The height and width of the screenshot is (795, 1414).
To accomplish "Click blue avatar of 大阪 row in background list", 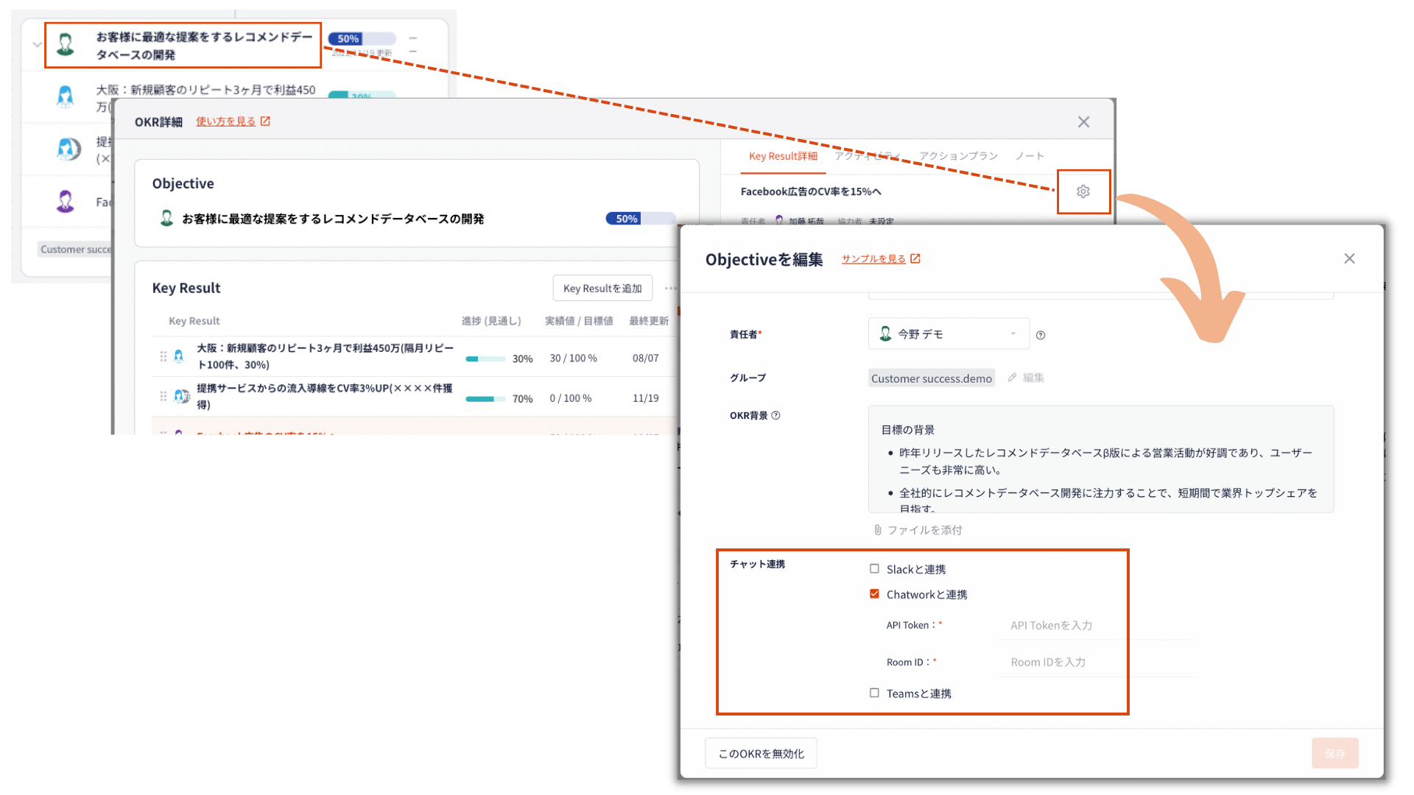I will pos(66,96).
